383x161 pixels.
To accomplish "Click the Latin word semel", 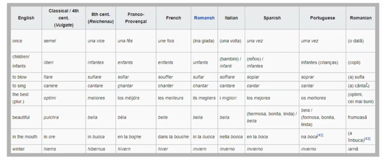I will (x=50, y=41).
